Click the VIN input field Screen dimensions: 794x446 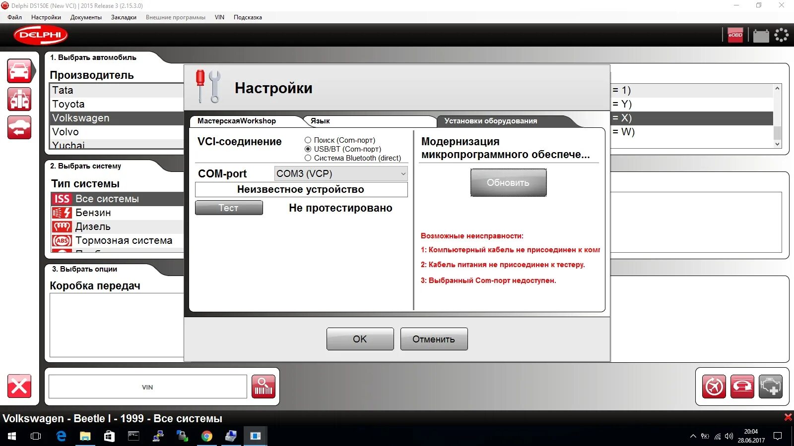coord(147,387)
